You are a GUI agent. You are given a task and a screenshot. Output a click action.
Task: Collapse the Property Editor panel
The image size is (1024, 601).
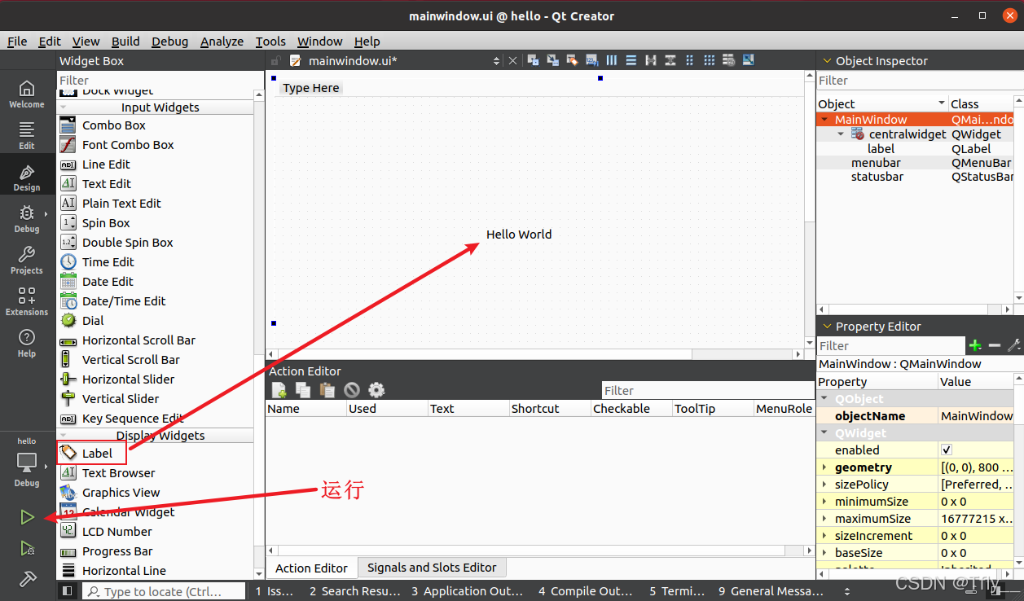tap(826, 327)
